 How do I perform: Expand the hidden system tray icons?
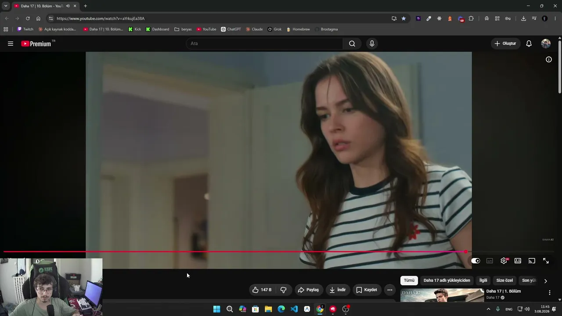pos(488,309)
